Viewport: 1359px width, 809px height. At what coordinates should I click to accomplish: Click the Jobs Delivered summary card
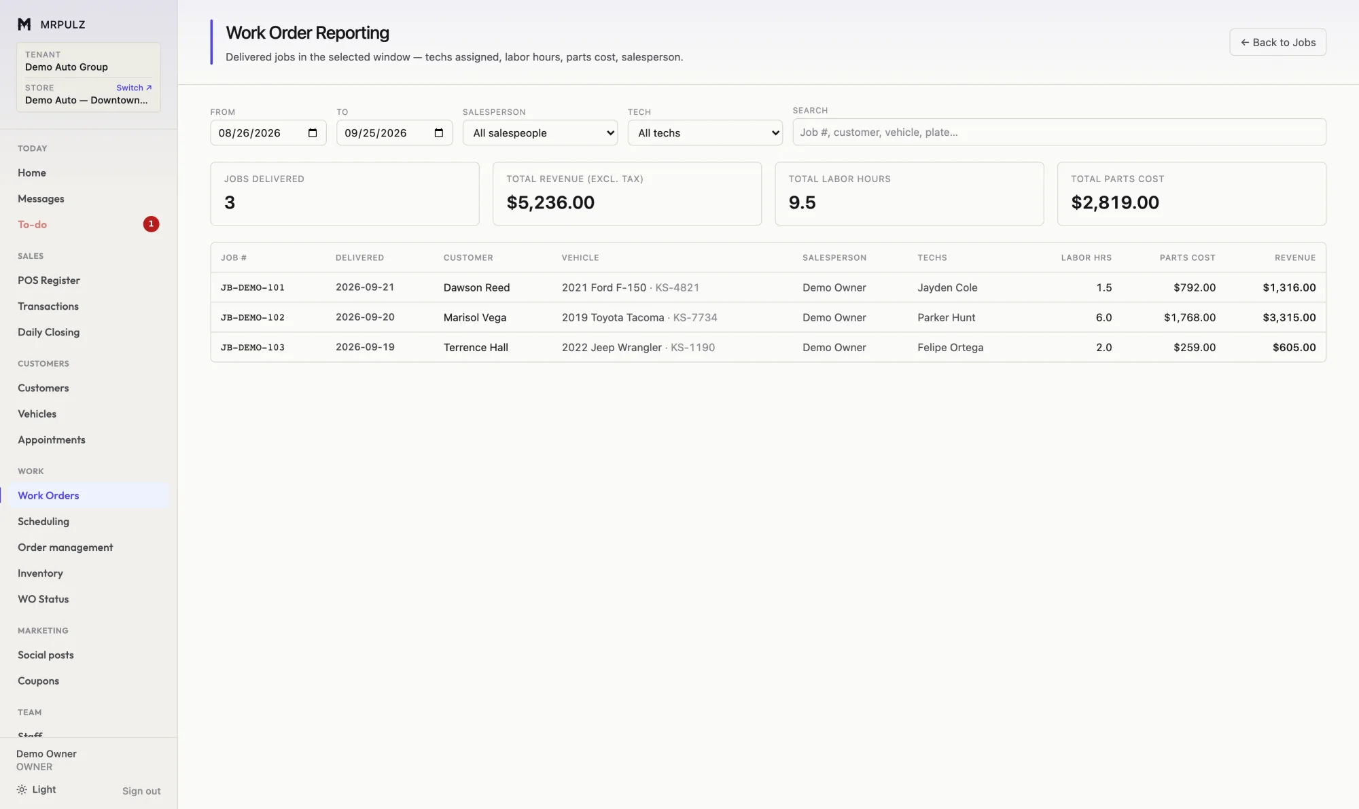click(345, 194)
